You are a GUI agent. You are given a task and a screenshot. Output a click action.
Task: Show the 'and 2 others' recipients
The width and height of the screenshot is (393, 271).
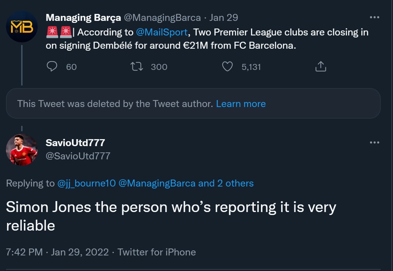[226, 183]
